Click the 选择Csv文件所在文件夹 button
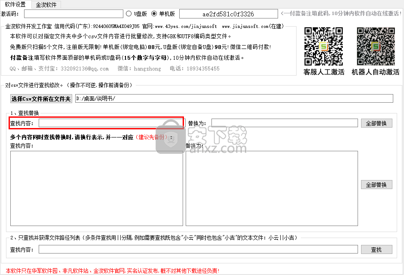 (41, 99)
